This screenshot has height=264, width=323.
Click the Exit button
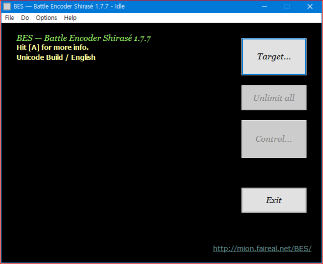[x=274, y=200]
